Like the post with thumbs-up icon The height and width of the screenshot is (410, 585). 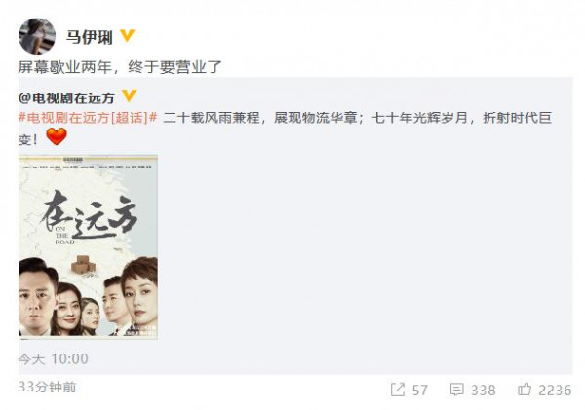525,390
